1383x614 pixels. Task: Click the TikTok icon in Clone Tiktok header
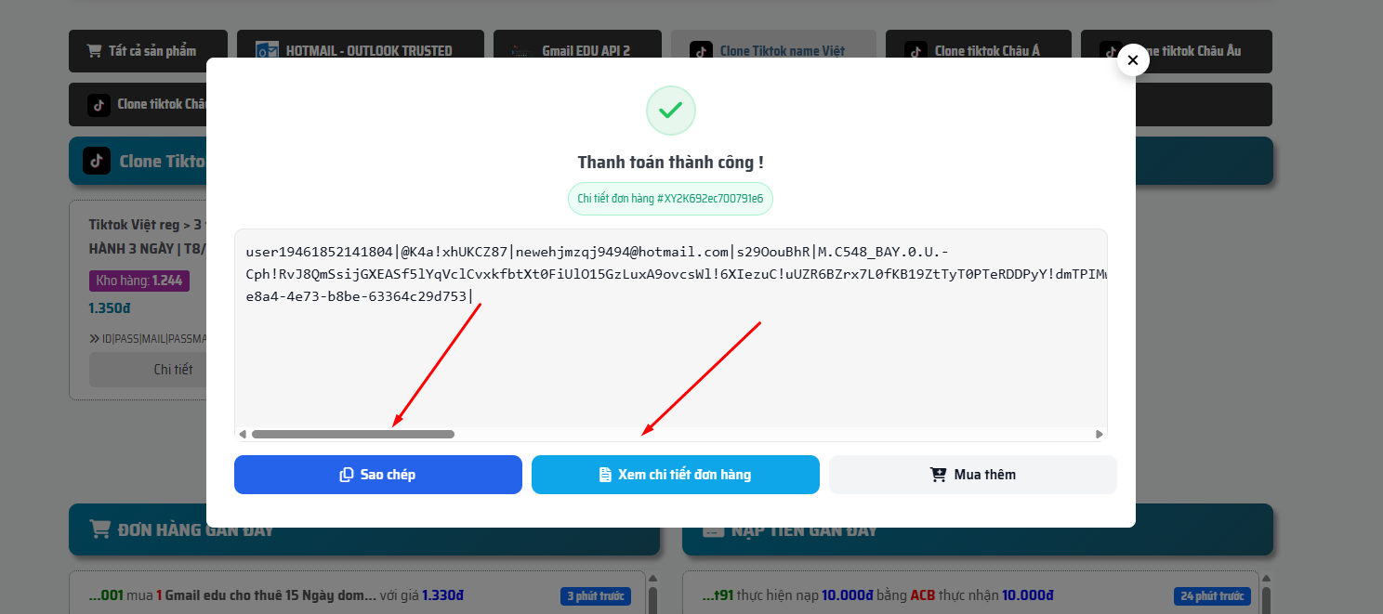[97, 161]
